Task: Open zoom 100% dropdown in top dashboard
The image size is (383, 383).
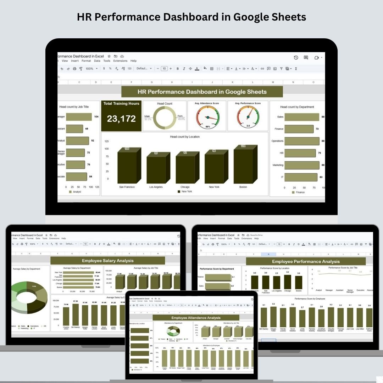Action: [91, 69]
